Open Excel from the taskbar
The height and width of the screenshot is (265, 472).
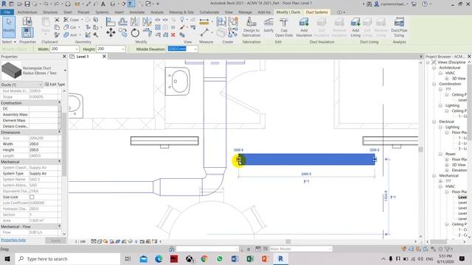pos(250,258)
